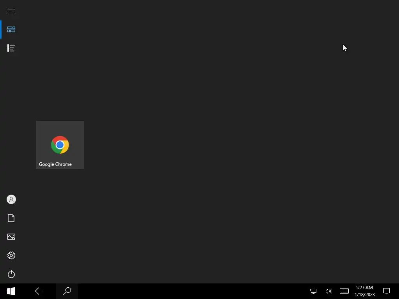Open the user account menu
Viewport: 399px width, 299px height.
(11, 199)
